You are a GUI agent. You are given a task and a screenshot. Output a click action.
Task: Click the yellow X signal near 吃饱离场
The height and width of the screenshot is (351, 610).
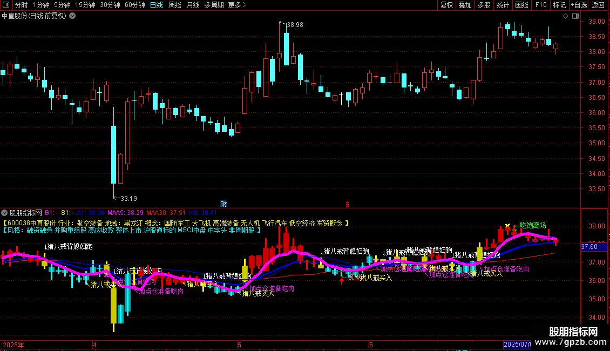click(x=507, y=226)
